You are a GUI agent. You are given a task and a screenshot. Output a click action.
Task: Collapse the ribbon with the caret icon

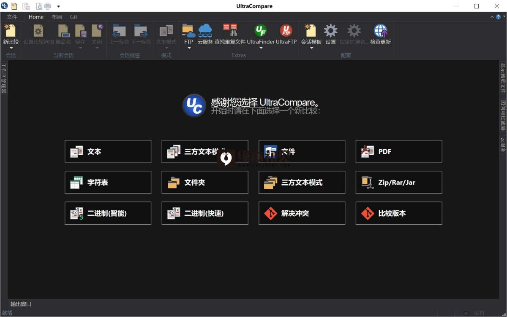coord(492,17)
